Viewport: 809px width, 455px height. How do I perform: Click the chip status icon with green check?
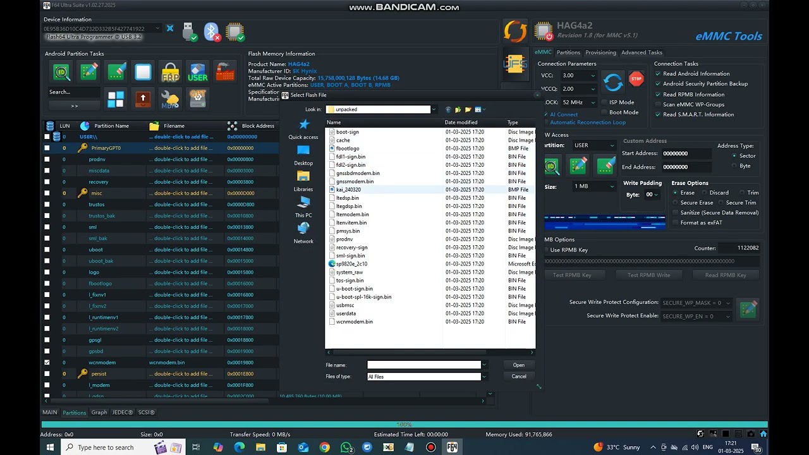[x=234, y=32]
